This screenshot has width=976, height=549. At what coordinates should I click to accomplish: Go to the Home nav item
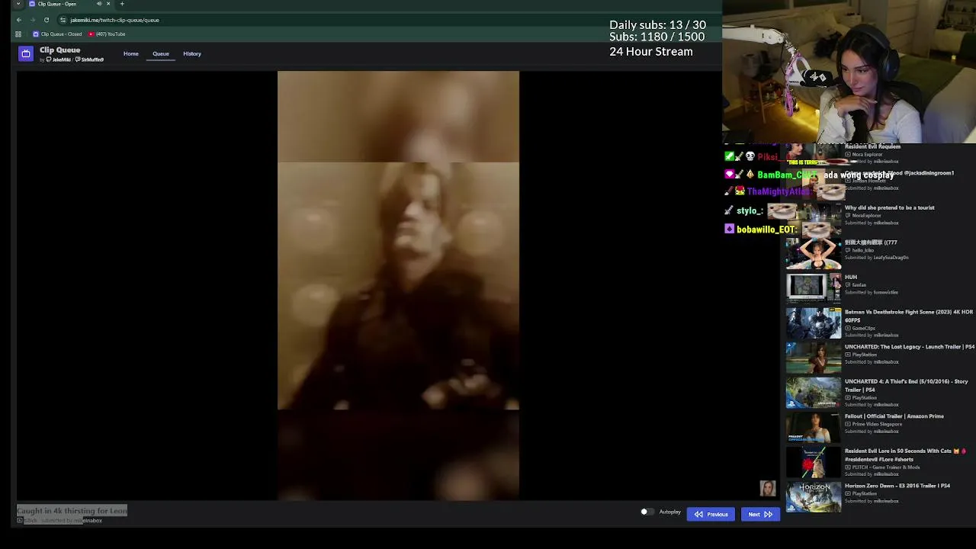tap(131, 53)
